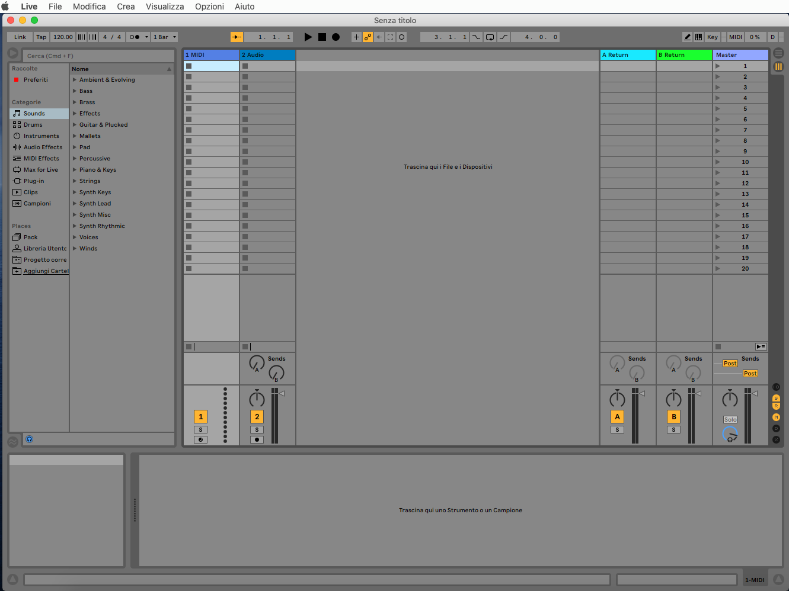Solo the 1 MIDI track
Screen dimensions: 789x591
200,430
